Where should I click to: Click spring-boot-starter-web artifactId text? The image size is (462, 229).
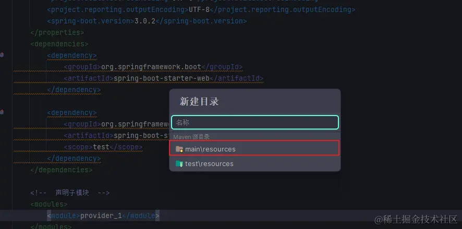[162, 79]
